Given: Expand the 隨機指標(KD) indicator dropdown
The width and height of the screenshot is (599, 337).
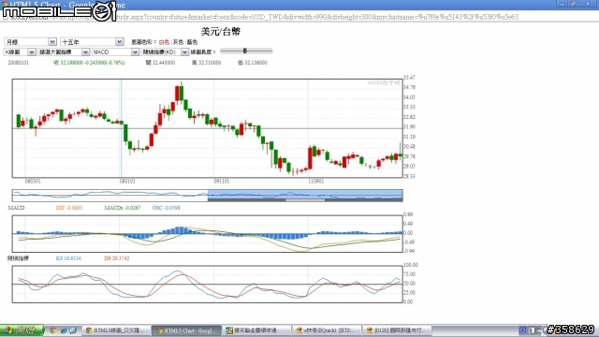Looking at the screenshot, I should click(x=165, y=52).
